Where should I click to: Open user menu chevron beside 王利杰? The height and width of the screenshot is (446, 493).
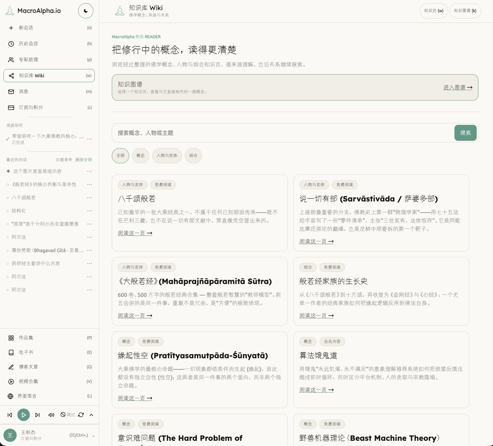[93, 436]
